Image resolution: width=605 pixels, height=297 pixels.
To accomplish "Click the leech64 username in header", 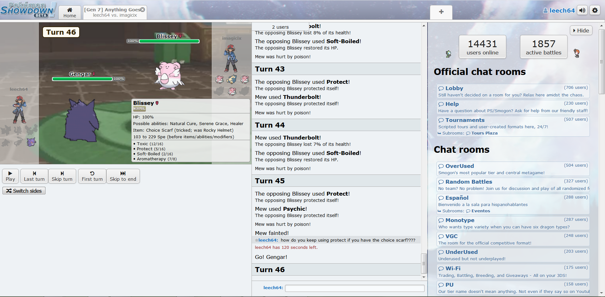I will (562, 10).
